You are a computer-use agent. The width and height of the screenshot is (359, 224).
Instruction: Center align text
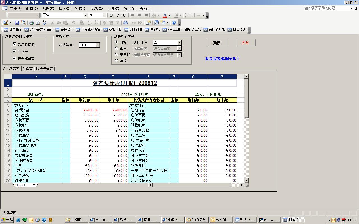coord(139,15)
